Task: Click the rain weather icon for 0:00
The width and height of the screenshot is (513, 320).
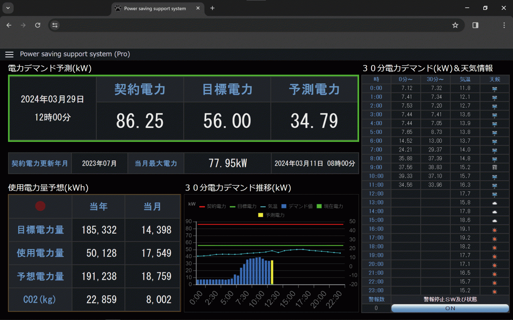Action: coord(495,89)
